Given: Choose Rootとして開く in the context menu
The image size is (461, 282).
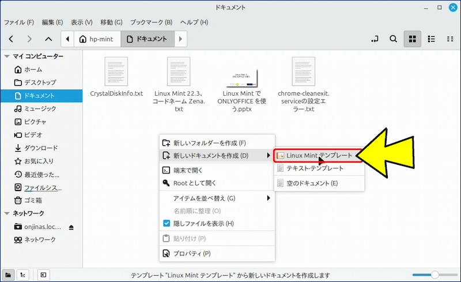Looking at the screenshot, I should pos(217,183).
